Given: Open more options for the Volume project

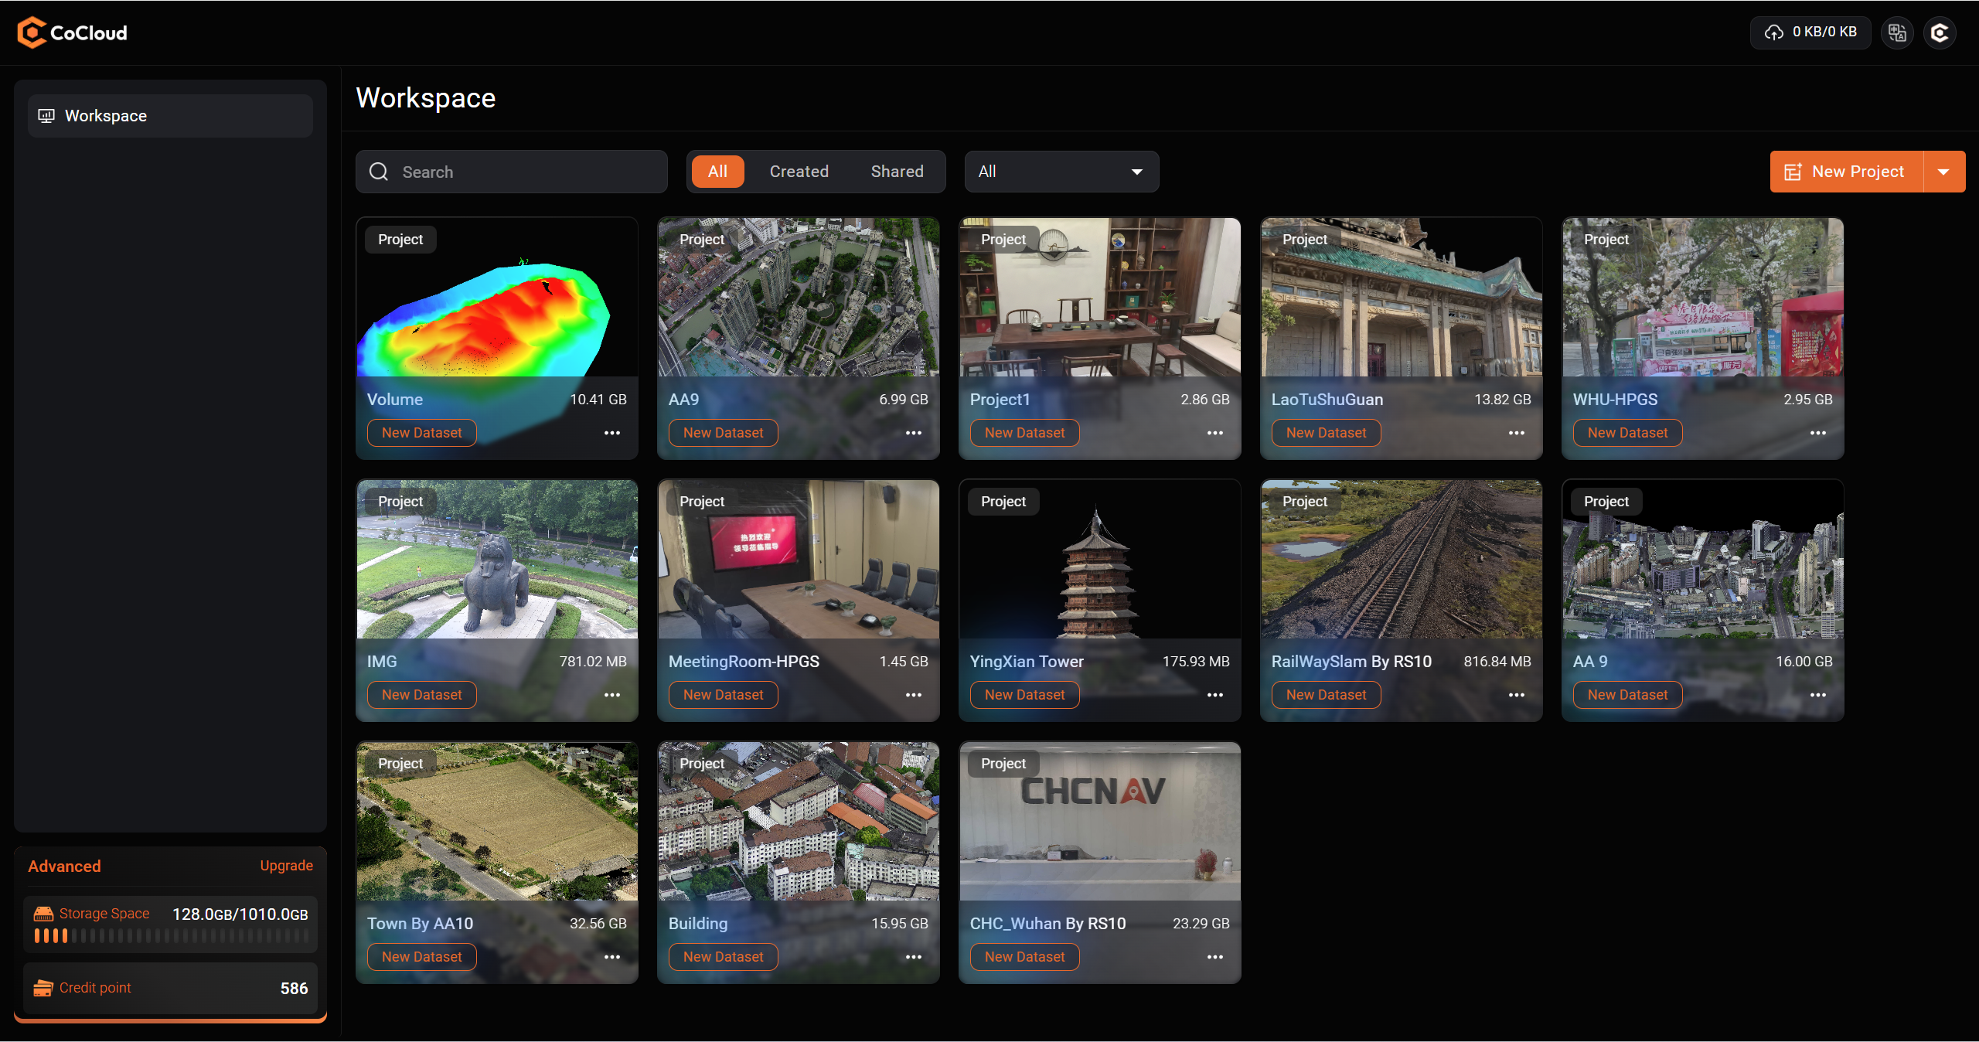Looking at the screenshot, I should coord(612,433).
